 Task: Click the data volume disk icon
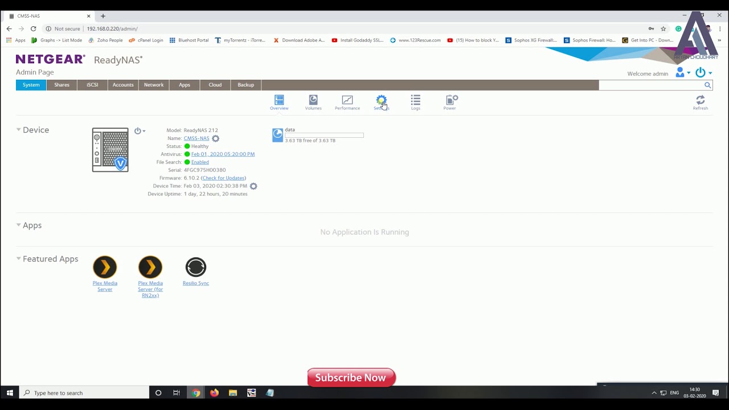tap(277, 135)
